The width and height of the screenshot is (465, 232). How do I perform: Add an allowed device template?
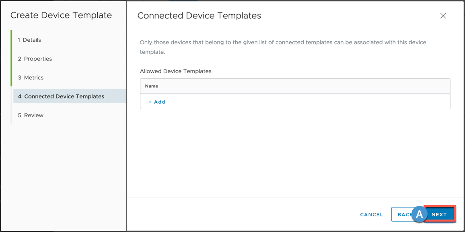157,102
